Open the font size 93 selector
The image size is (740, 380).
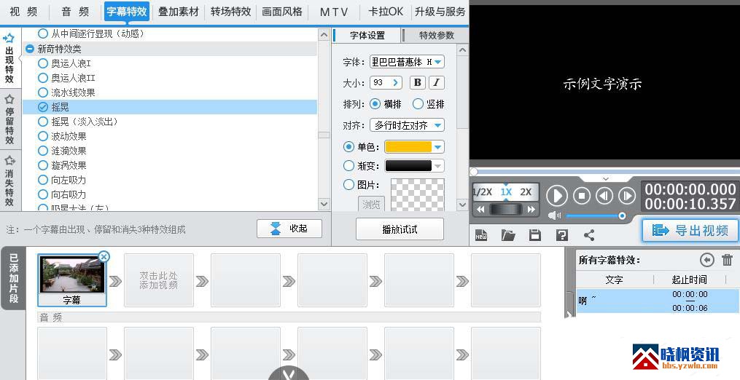click(386, 82)
